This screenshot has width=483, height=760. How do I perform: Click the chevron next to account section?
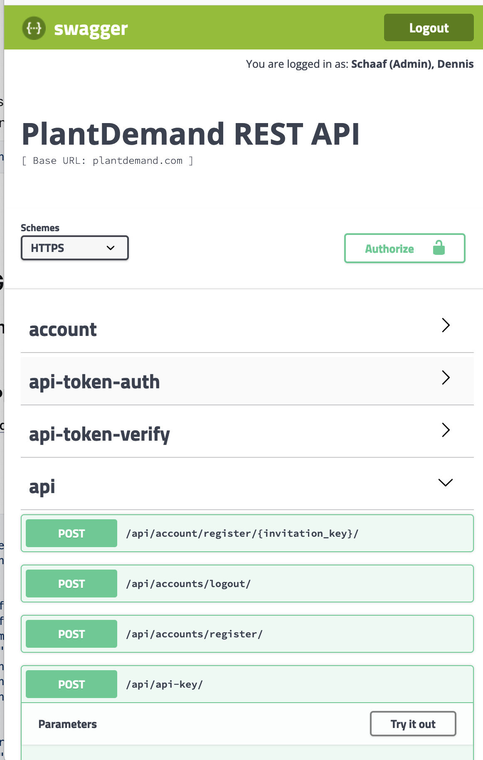[446, 326]
